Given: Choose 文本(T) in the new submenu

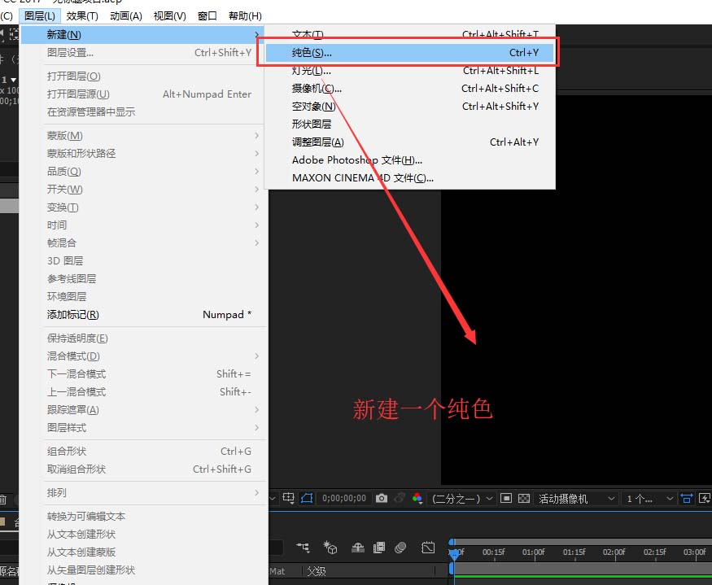Looking at the screenshot, I should click(409, 34).
